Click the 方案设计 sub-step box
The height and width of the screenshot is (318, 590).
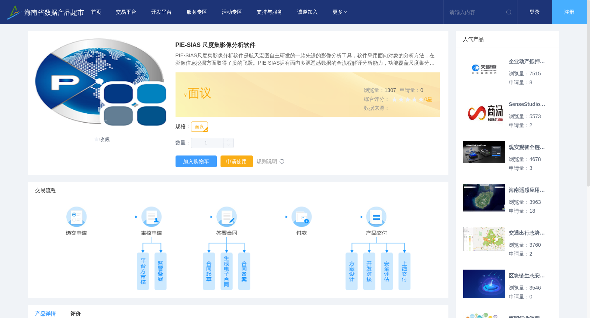[x=351, y=271]
